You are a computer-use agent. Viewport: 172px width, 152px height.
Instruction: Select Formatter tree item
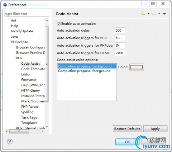click(29, 80)
